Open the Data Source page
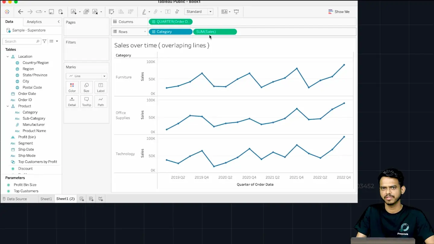The image size is (434, 244). (14, 199)
